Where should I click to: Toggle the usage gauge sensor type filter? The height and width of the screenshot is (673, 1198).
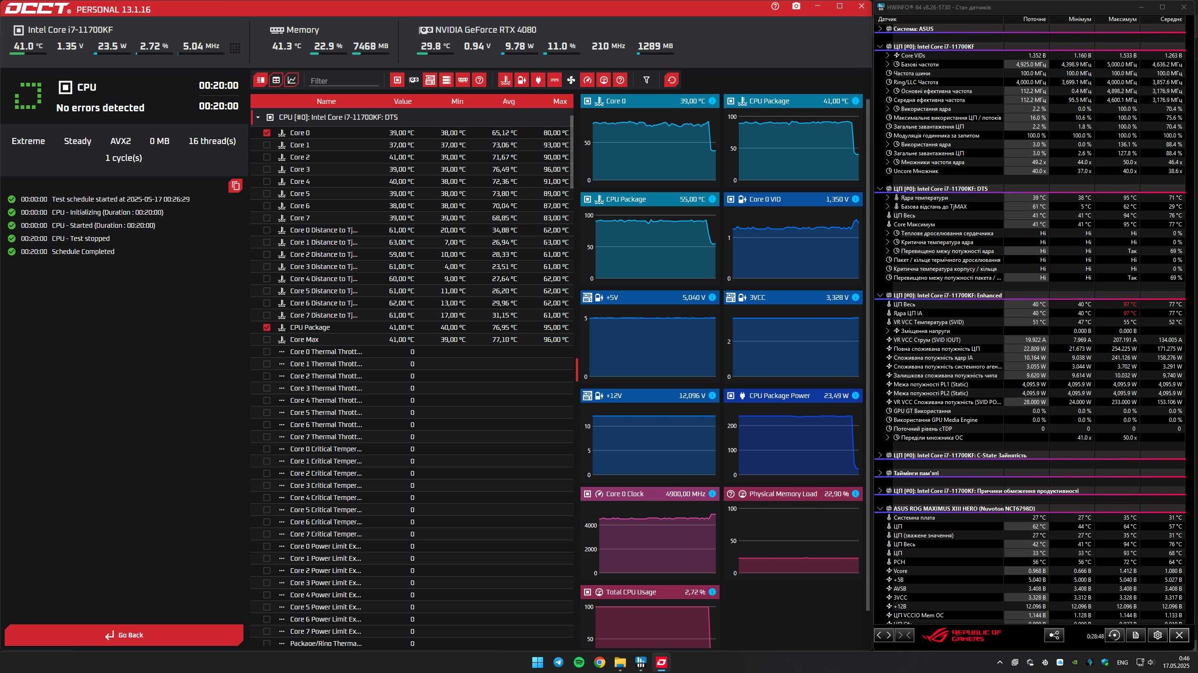point(604,80)
